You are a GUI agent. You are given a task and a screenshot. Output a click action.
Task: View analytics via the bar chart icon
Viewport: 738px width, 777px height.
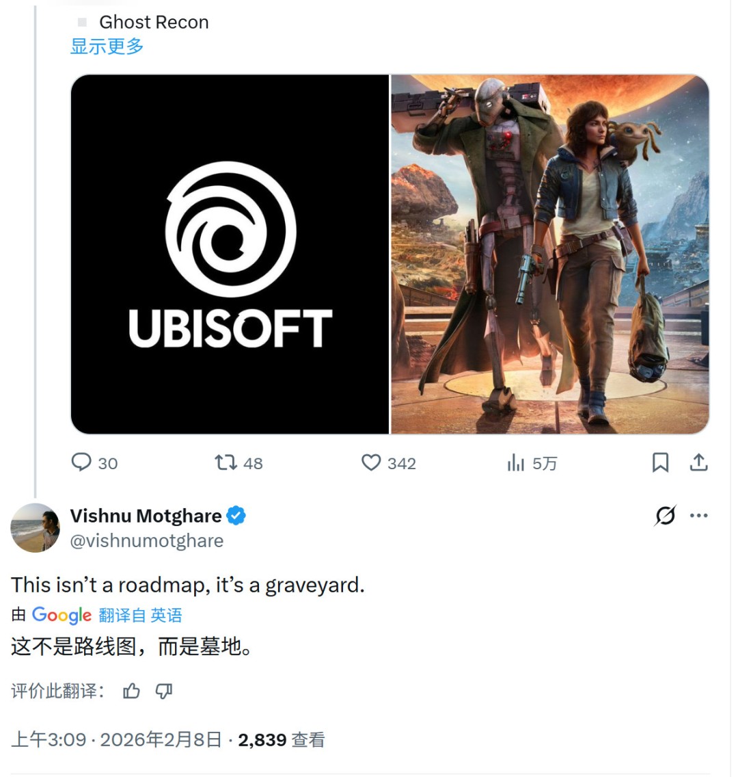coord(515,463)
